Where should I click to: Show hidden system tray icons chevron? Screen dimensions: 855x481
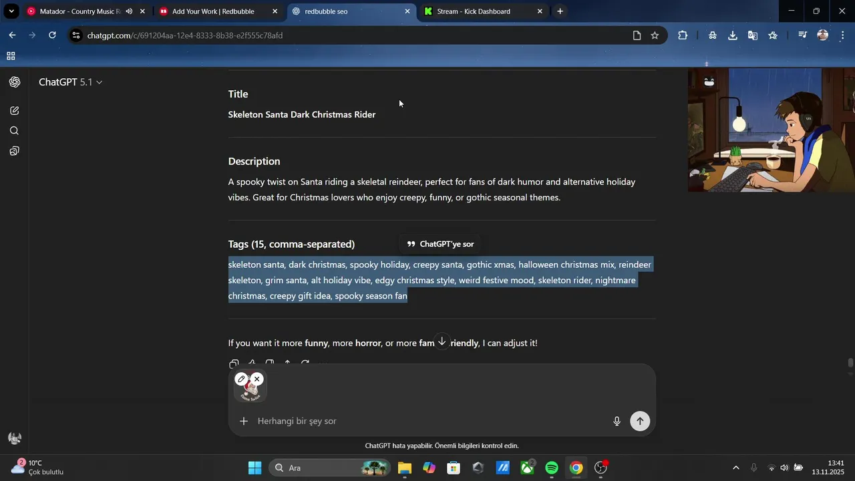[x=736, y=468]
